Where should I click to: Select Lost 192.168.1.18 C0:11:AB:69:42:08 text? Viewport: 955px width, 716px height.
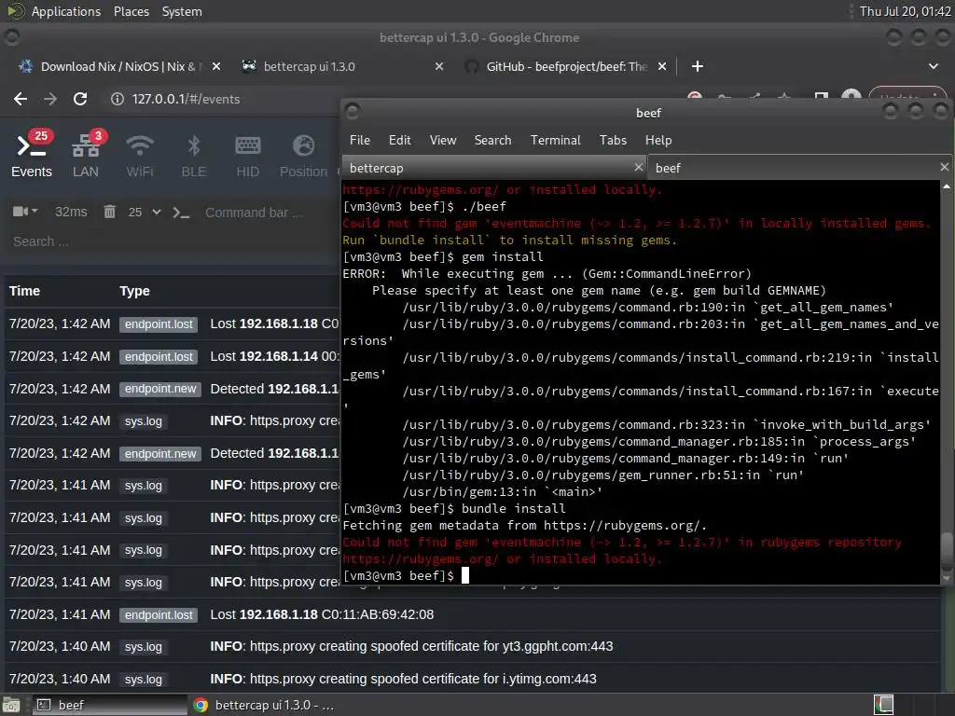click(322, 615)
